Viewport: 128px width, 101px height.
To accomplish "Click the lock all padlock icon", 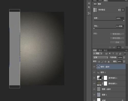I will pos(109,62).
